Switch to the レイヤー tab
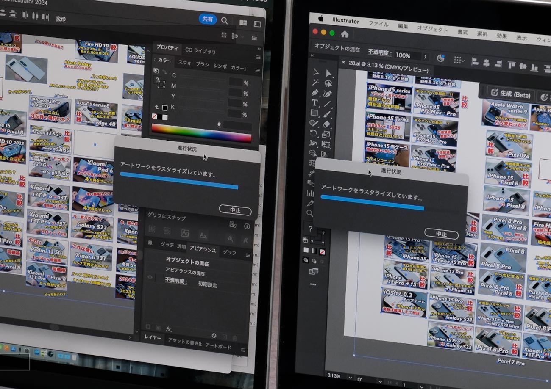 click(x=153, y=337)
